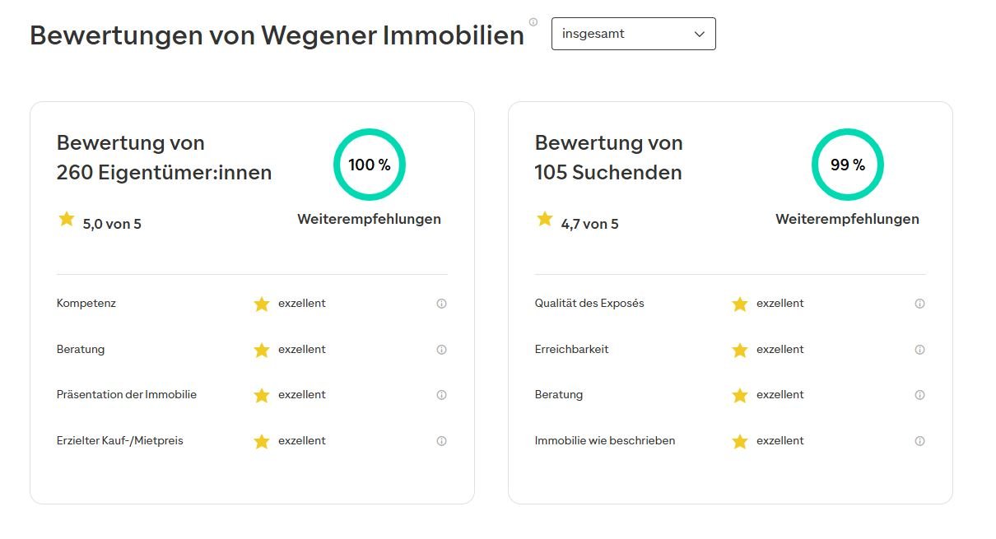Click the info icon beside the page heading
Screen dimensions: 996x539
533,22
